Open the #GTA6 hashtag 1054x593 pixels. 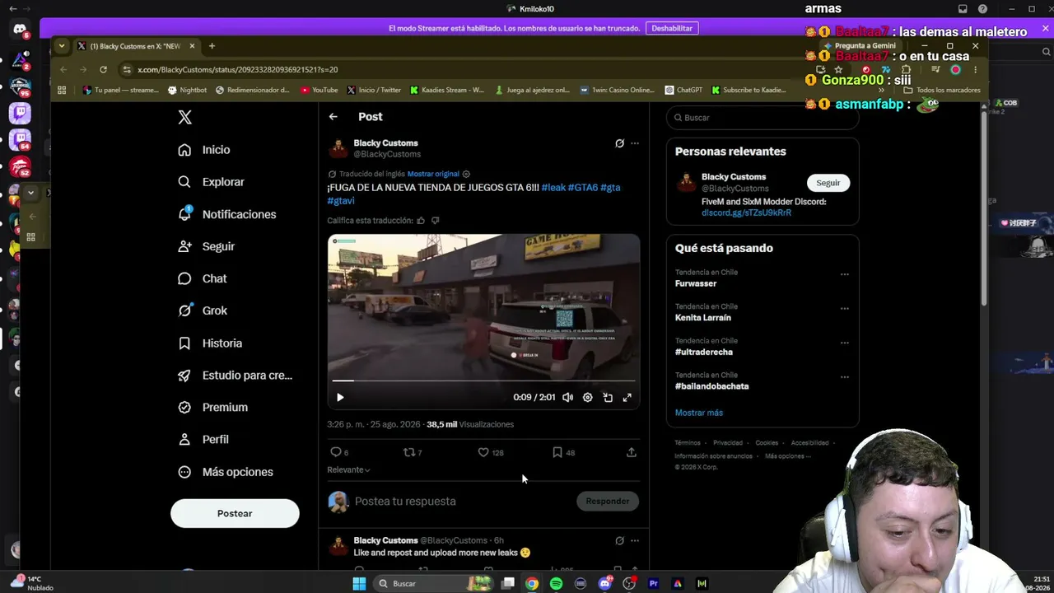tap(583, 188)
